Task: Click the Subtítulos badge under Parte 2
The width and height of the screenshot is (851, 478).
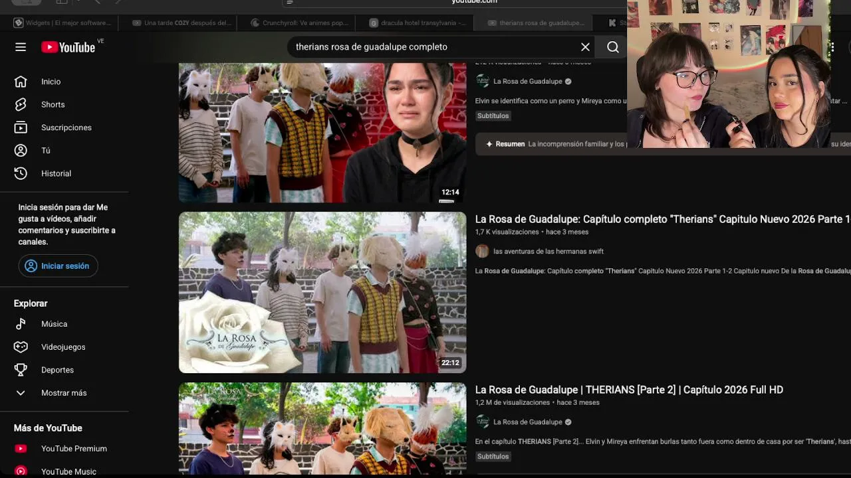Action: click(x=493, y=457)
